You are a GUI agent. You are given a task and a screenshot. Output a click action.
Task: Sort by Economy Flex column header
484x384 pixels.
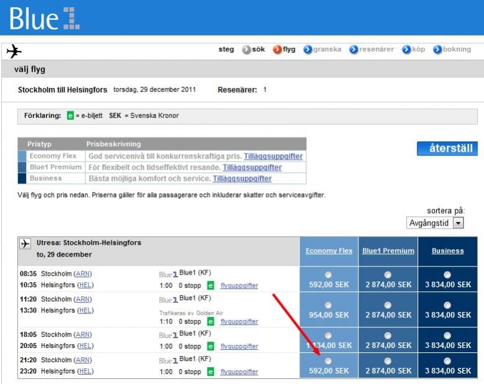pyautogui.click(x=329, y=251)
